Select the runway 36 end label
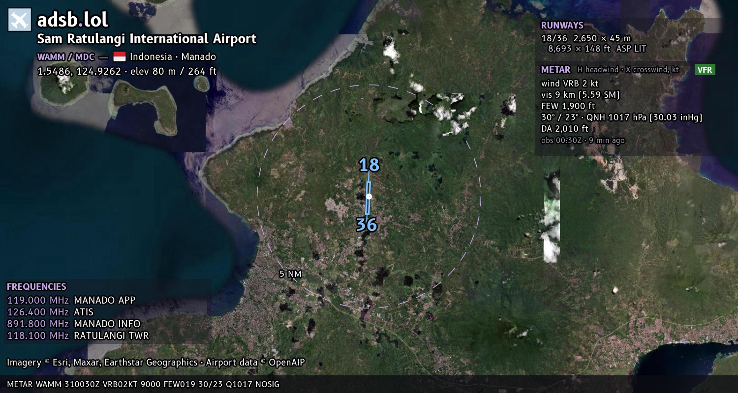This screenshot has width=738, height=393. (367, 225)
